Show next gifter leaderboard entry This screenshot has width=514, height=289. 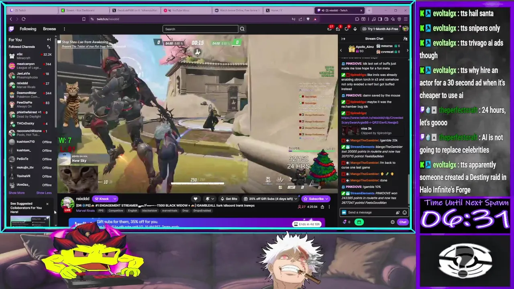[407, 50]
